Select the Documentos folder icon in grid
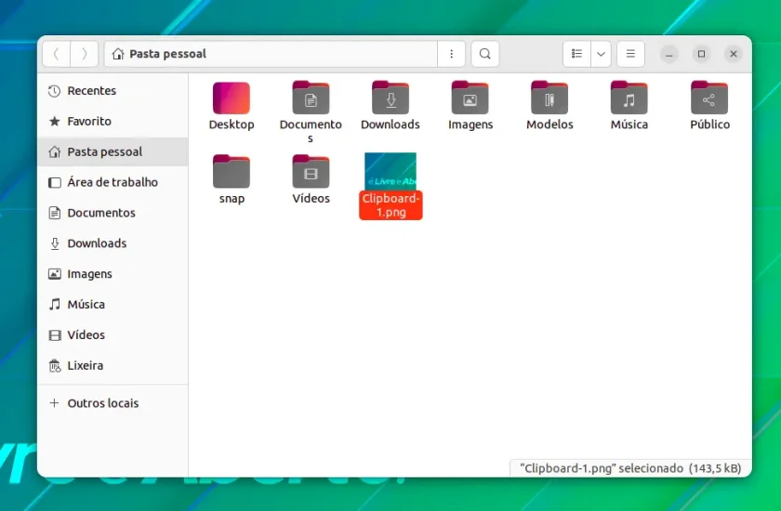This screenshot has width=781, height=511. click(311, 98)
